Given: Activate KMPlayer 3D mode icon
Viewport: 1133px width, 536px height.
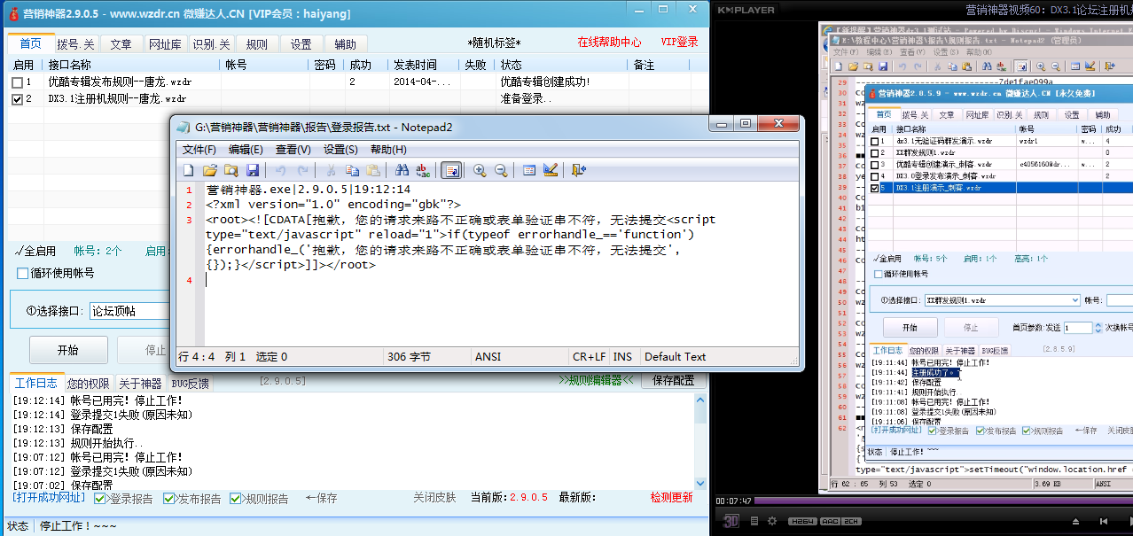Looking at the screenshot, I should pos(731,522).
